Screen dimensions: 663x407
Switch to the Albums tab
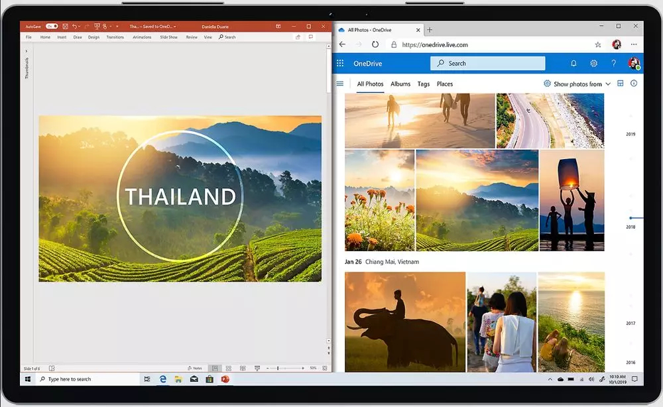(400, 84)
